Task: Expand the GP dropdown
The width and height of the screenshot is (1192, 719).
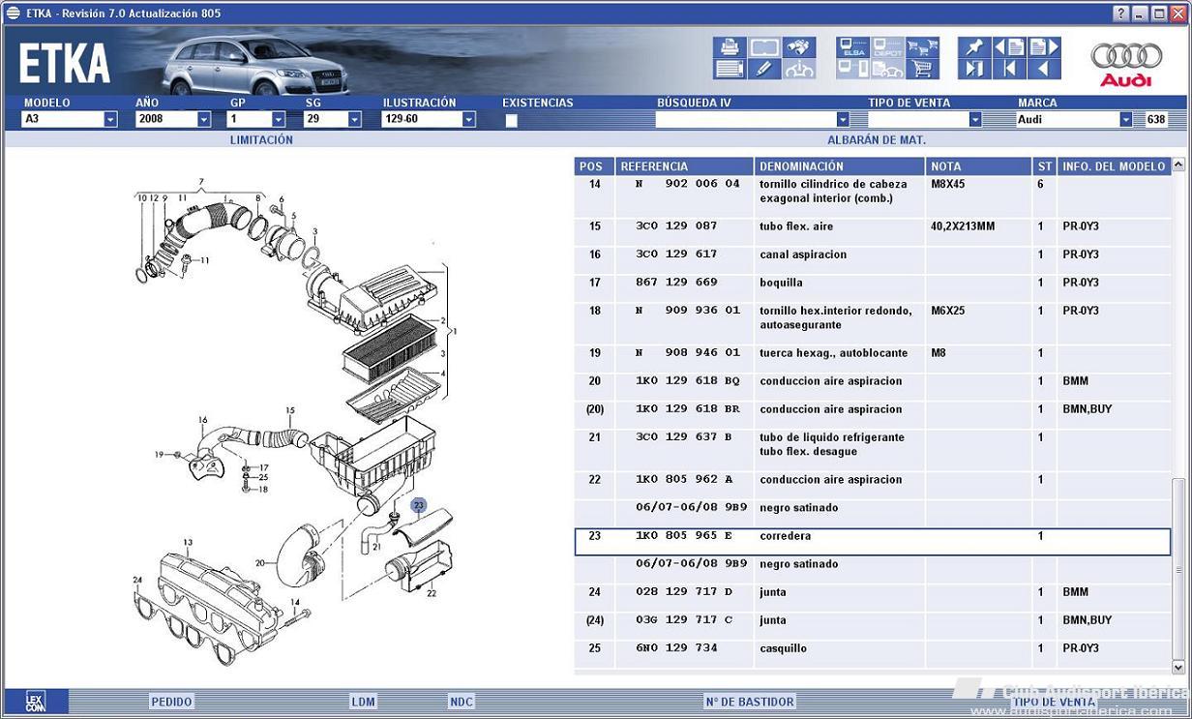Action: coord(279,120)
